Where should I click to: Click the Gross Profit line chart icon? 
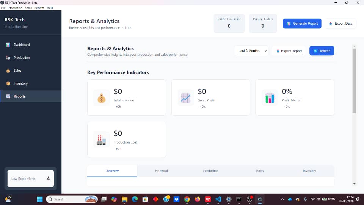click(x=185, y=98)
